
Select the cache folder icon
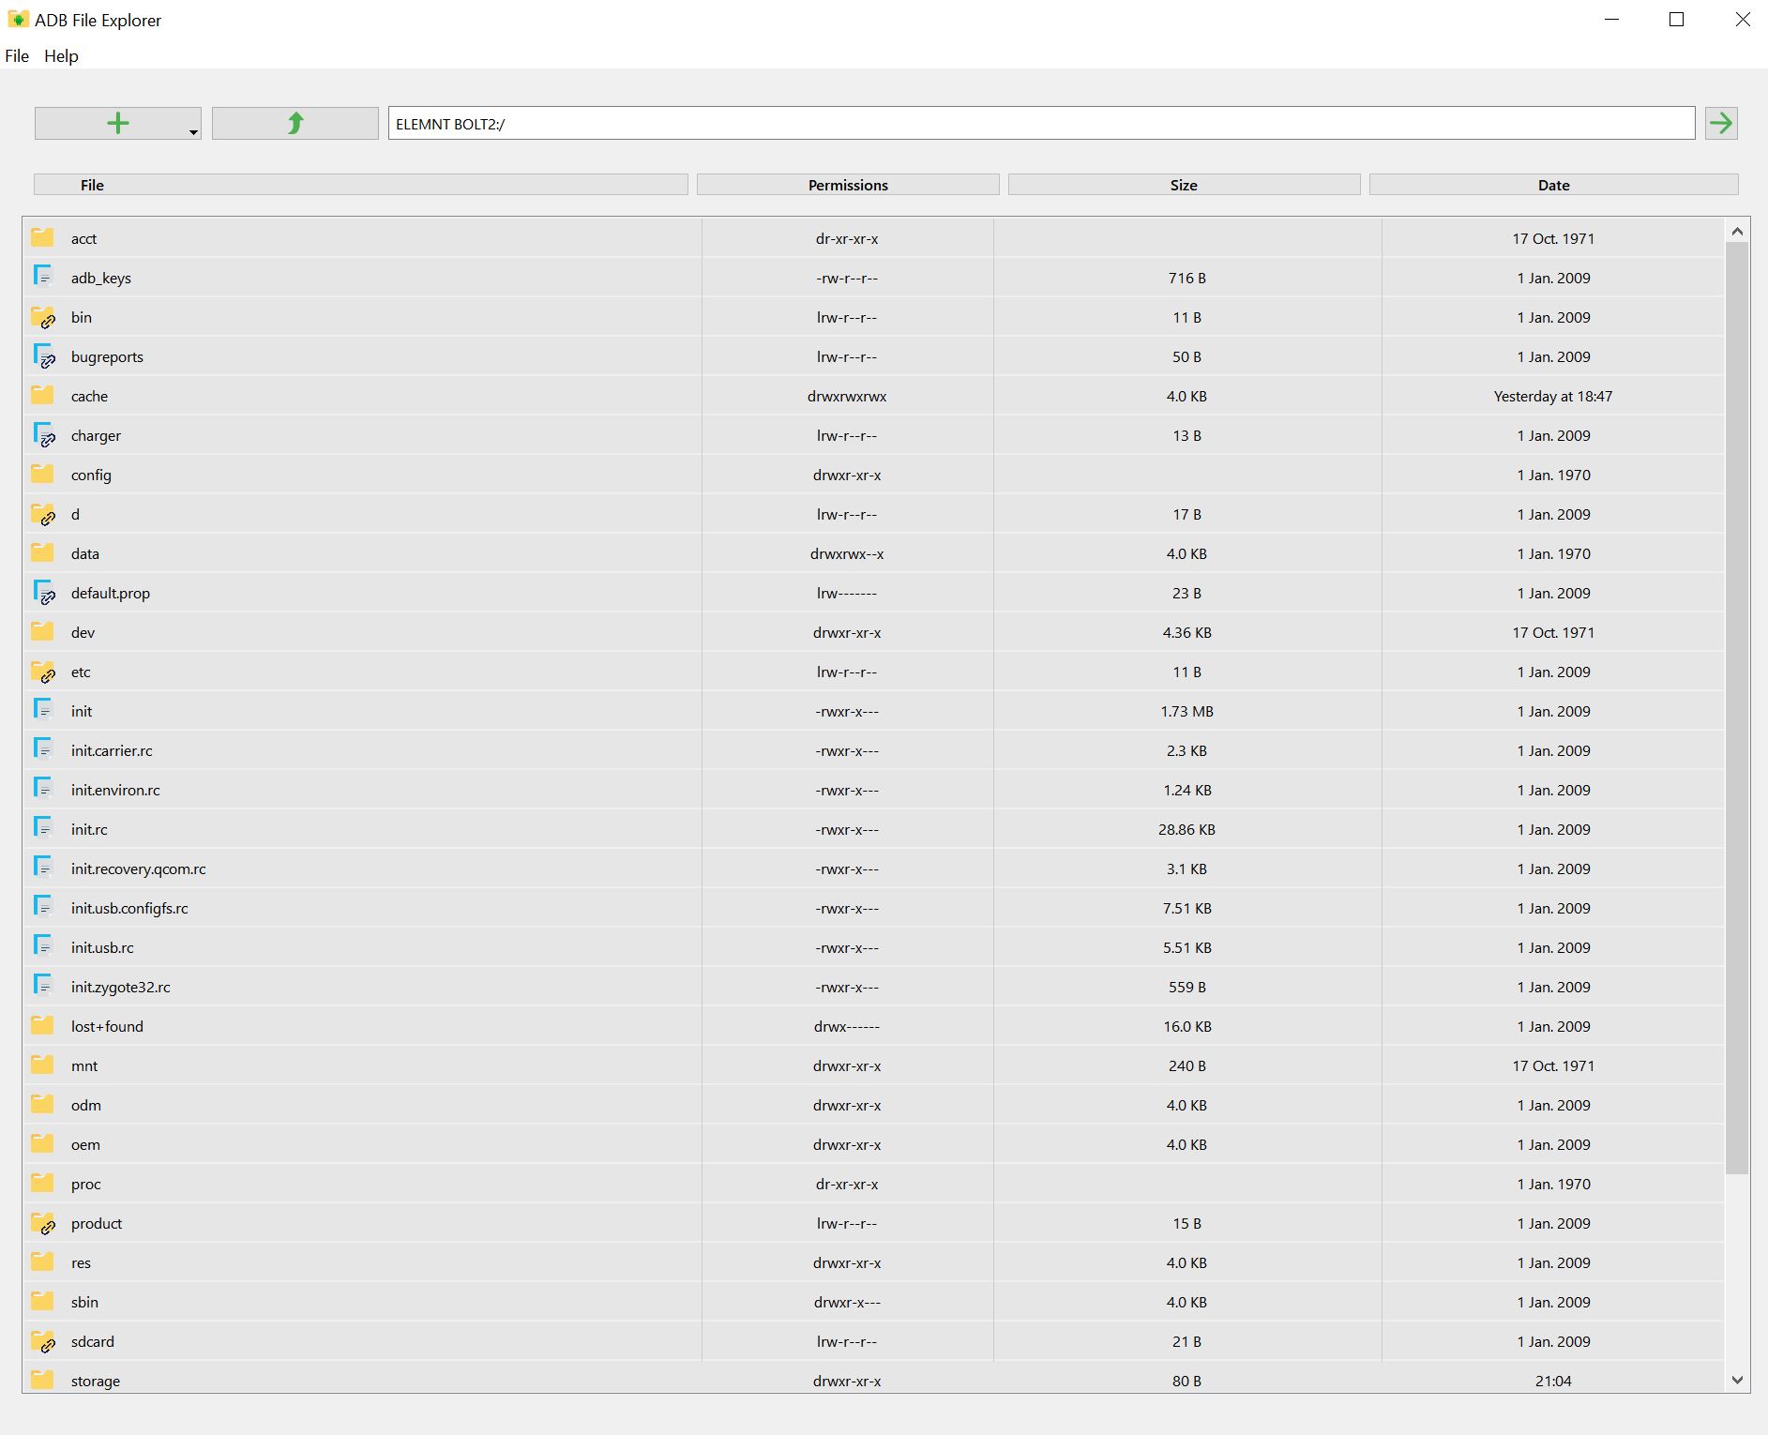coord(42,395)
